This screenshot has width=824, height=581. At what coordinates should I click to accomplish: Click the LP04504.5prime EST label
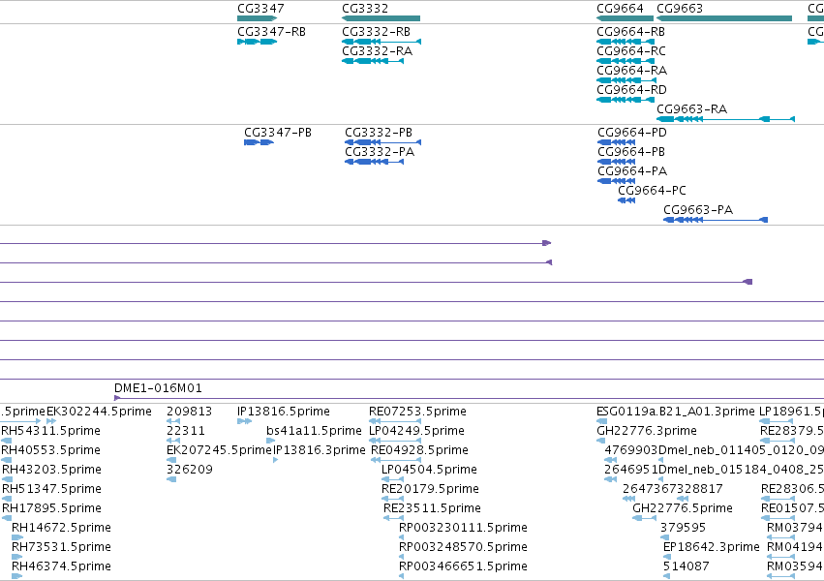click(x=429, y=470)
